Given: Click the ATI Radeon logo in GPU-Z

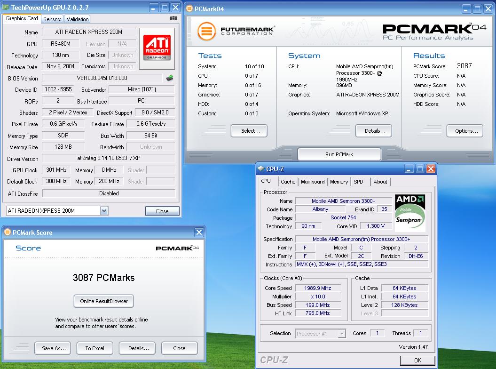Looking at the screenshot, I should 157,48.
